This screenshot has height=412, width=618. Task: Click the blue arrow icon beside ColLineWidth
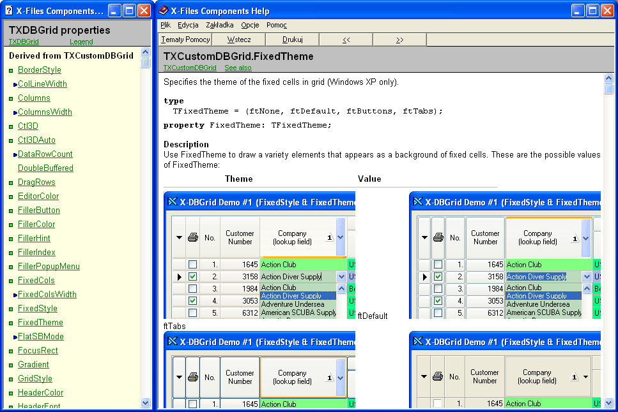(15, 84)
